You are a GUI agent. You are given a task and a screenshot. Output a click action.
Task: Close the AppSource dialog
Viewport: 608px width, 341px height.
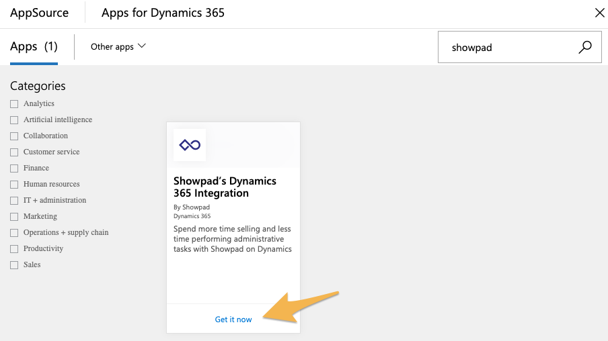599,13
